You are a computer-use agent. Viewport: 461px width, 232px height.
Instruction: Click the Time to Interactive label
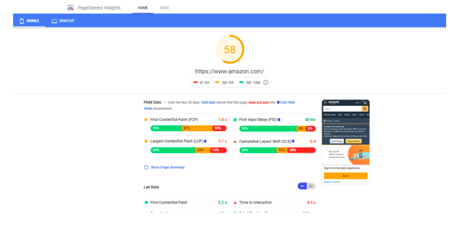[x=256, y=202]
